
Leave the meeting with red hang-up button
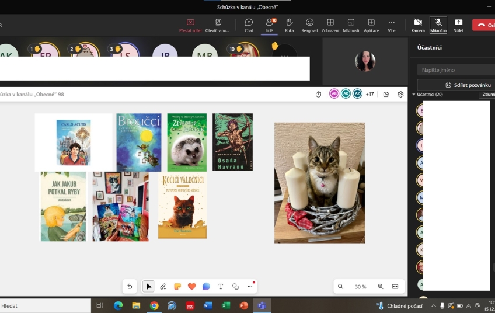pyautogui.click(x=484, y=25)
